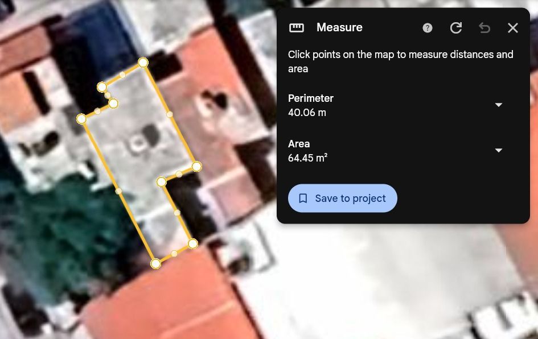Close the Measure panel
The height and width of the screenshot is (339, 538).
click(512, 28)
